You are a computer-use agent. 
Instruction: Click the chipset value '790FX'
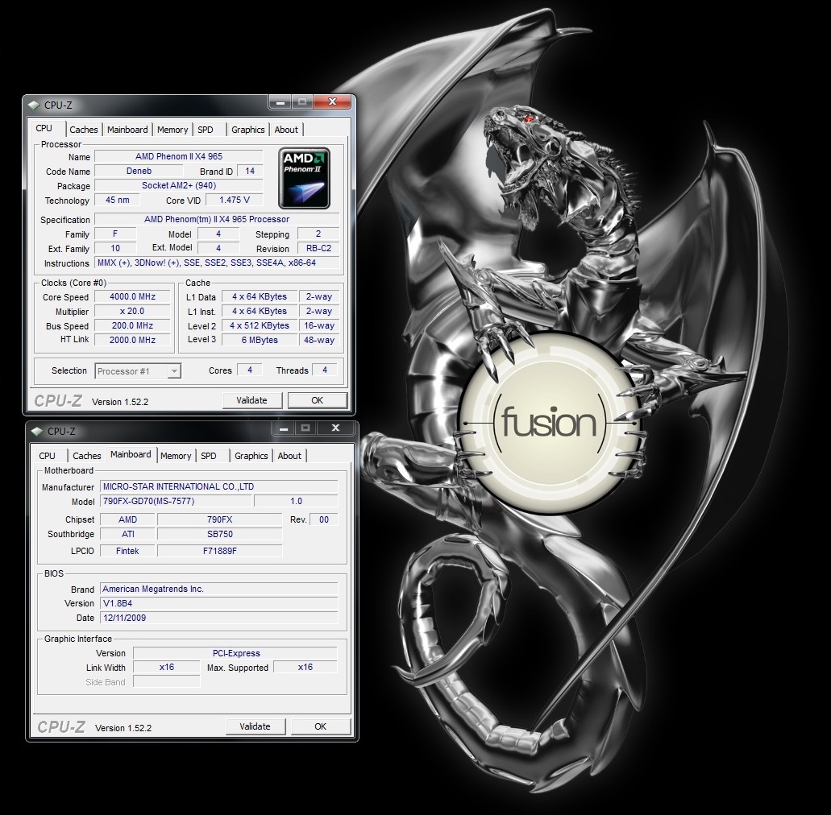220,520
